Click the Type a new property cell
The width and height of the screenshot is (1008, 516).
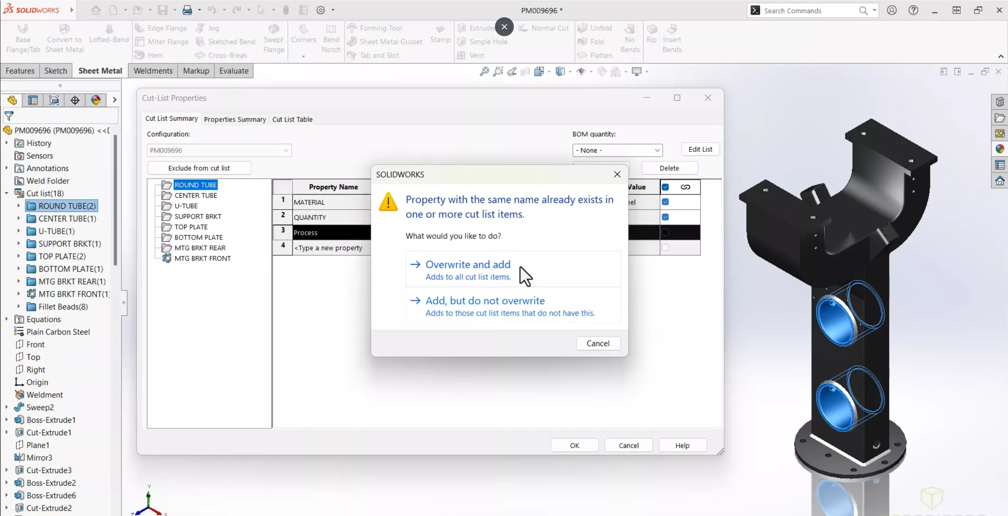[x=332, y=248]
